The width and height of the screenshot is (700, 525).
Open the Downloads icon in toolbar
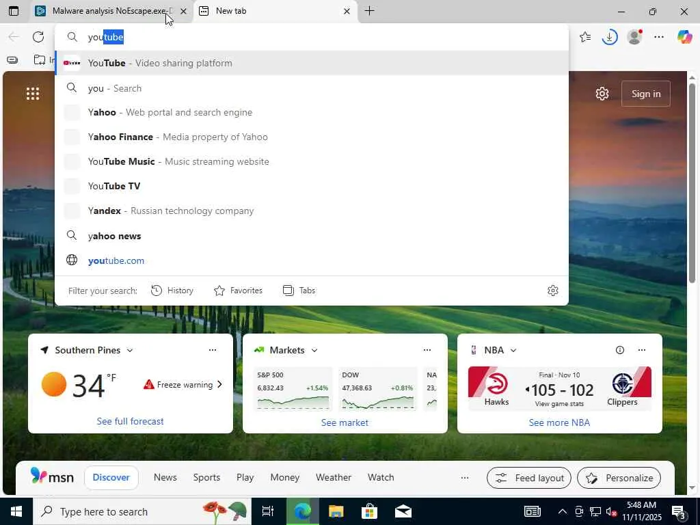click(x=609, y=37)
